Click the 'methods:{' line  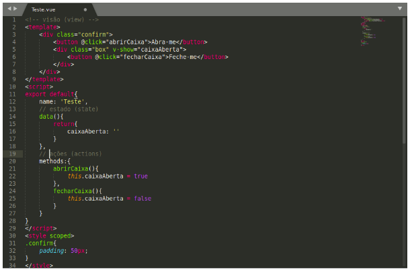pos(54,162)
